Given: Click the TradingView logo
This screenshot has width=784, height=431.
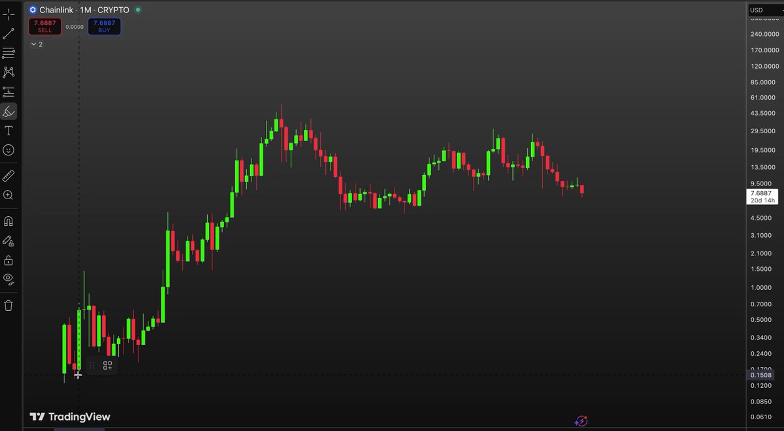Looking at the screenshot, I should coord(70,417).
